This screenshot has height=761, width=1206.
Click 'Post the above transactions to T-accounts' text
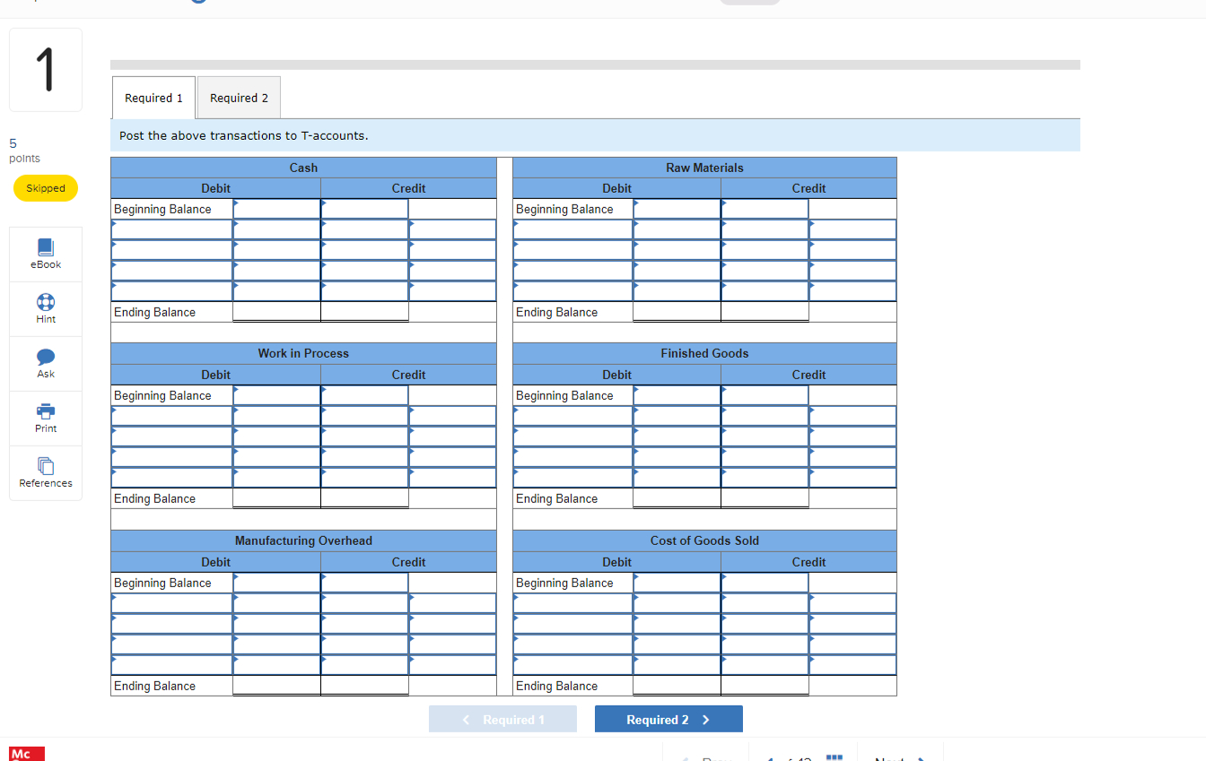(x=244, y=135)
